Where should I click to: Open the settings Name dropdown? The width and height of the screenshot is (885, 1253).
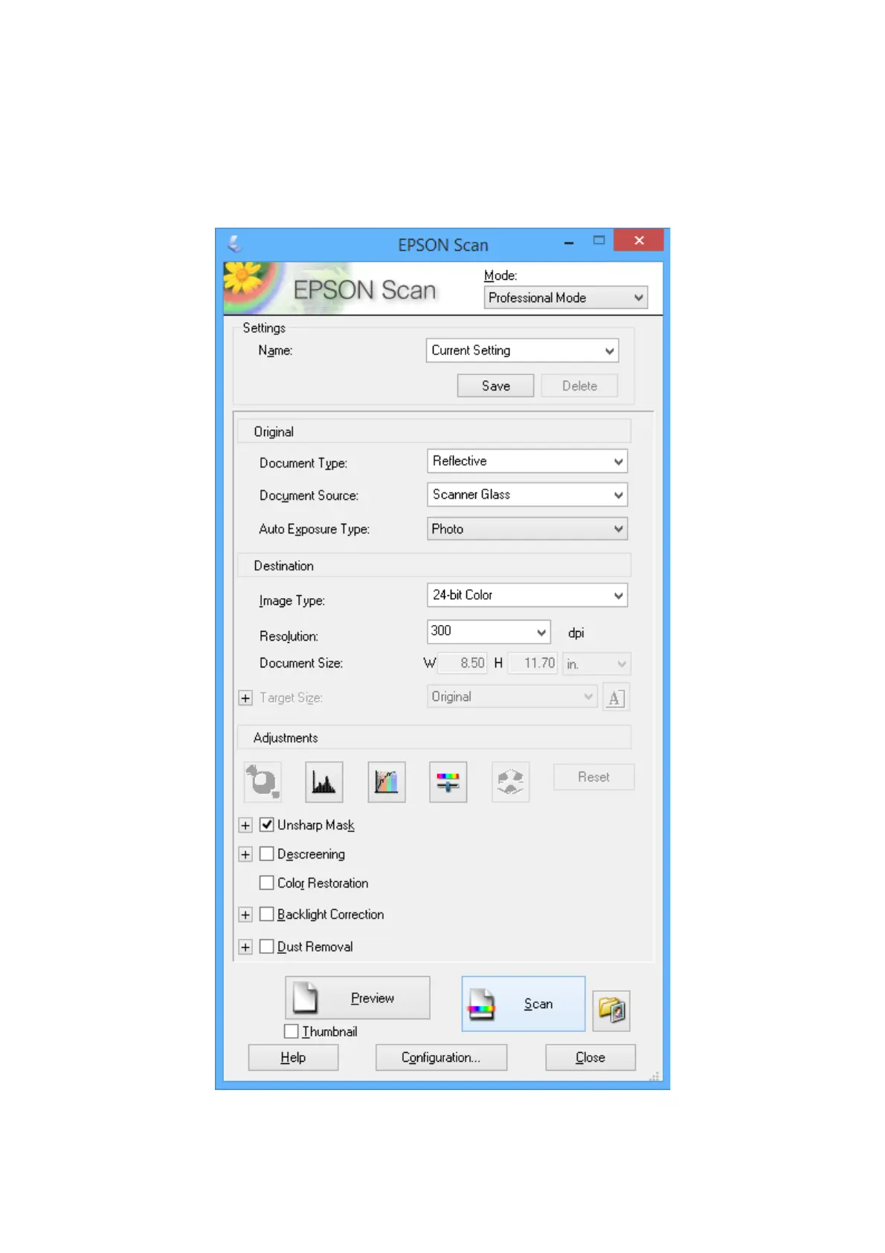coord(522,350)
